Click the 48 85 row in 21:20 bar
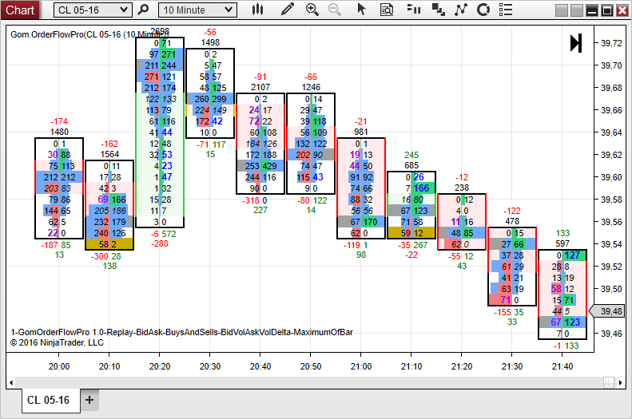The width and height of the screenshot is (632, 419). pos(462,232)
